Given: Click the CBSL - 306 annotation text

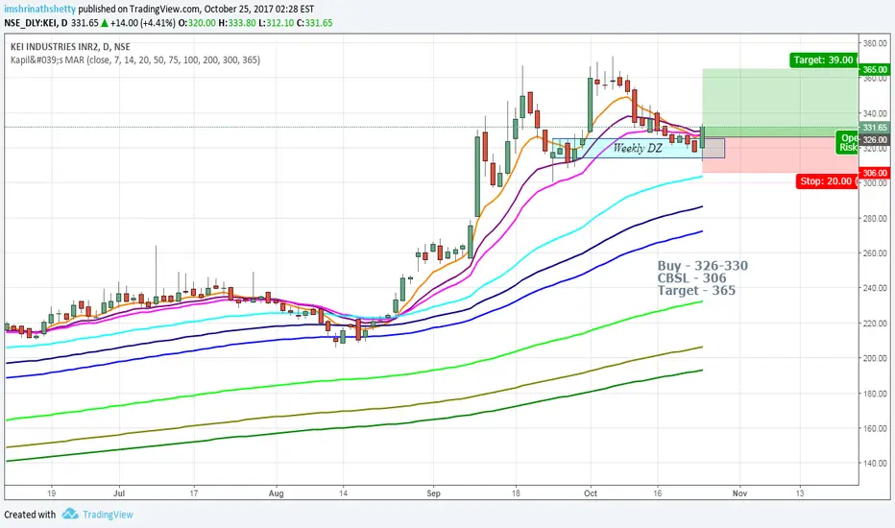Looking at the screenshot, I should [x=691, y=278].
